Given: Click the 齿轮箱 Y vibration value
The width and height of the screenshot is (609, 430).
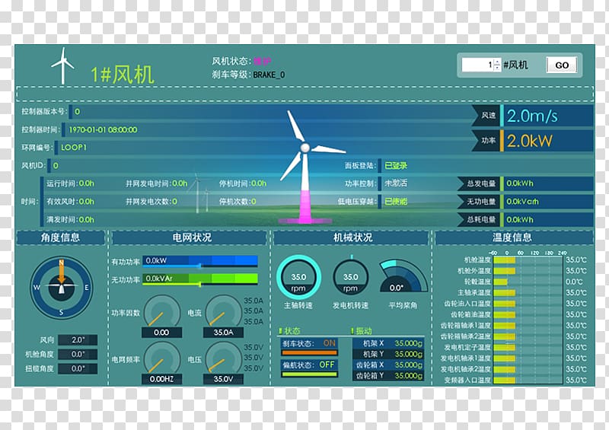Looking at the screenshot, I should [x=409, y=376].
